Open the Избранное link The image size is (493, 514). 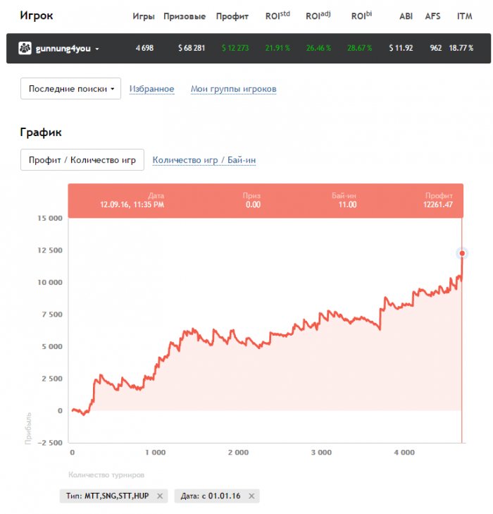pyautogui.click(x=151, y=89)
